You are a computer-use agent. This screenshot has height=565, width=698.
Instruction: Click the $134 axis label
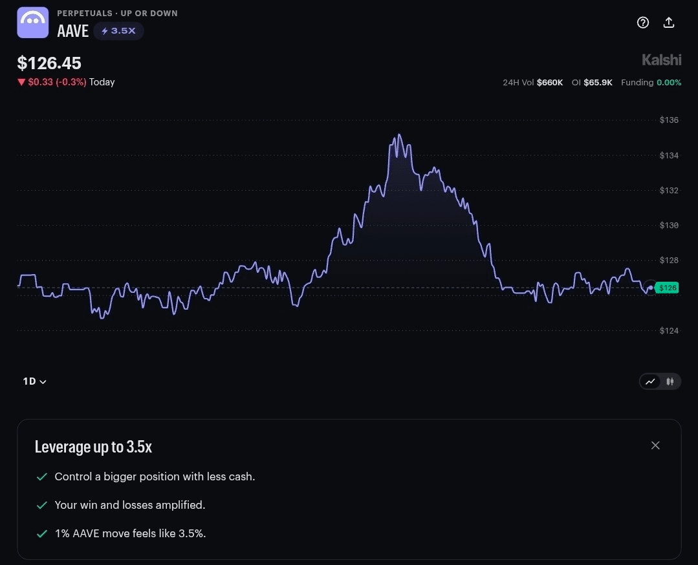pos(669,155)
